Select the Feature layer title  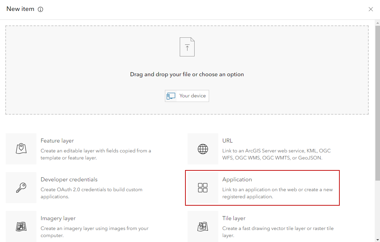57,141
